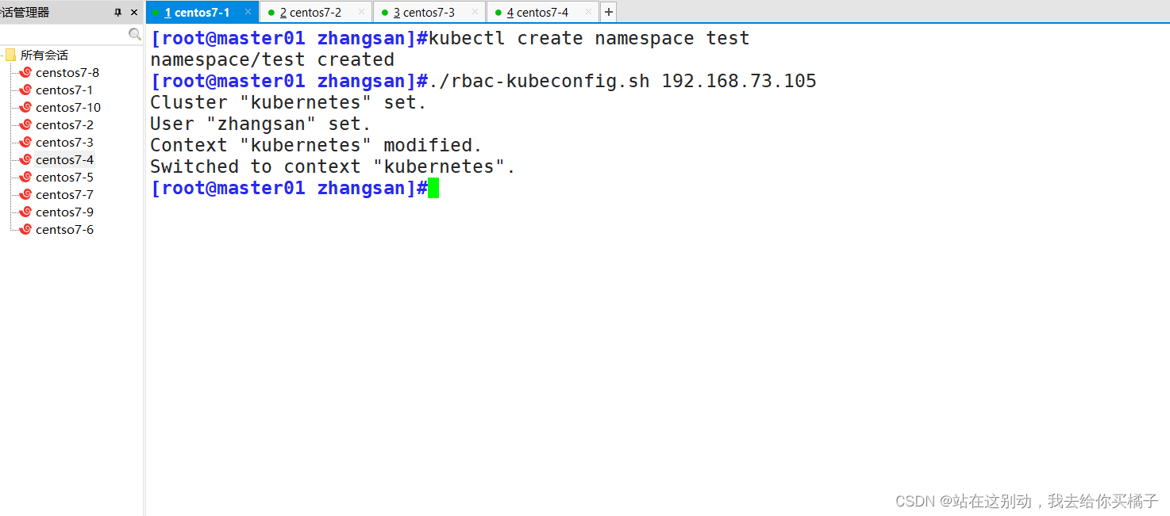Open session centos7-7

pyautogui.click(x=64, y=195)
